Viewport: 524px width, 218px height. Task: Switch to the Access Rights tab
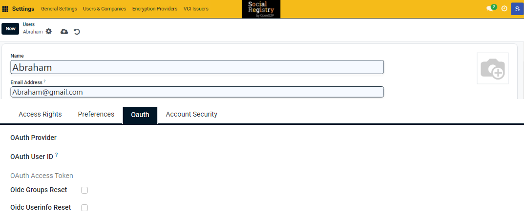click(40, 115)
